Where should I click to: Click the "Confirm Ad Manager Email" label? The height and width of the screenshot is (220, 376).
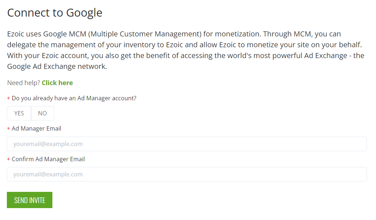coord(48,159)
